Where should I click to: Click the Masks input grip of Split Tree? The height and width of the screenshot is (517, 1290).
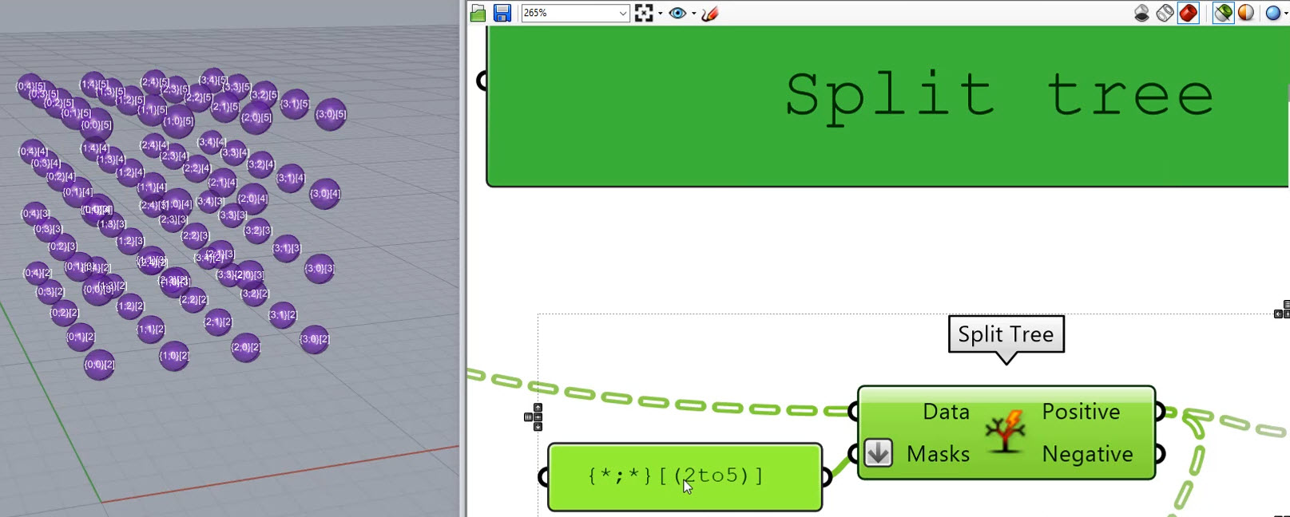(x=853, y=454)
